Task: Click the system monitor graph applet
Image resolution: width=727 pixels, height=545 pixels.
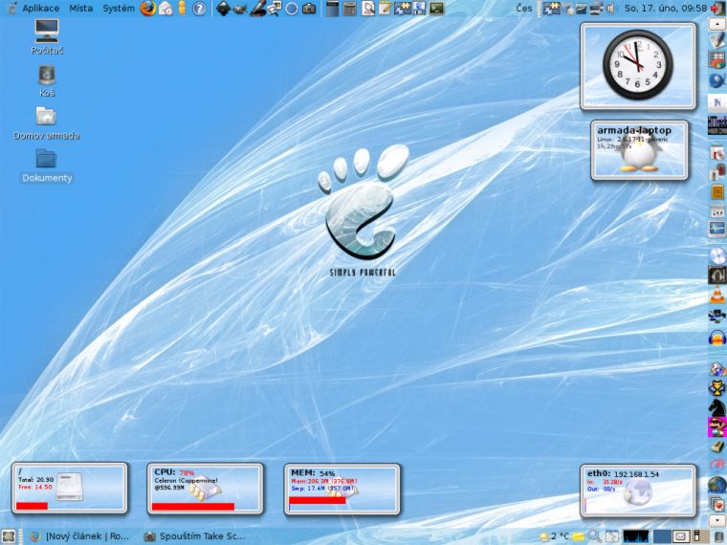Action: pyautogui.click(x=635, y=536)
